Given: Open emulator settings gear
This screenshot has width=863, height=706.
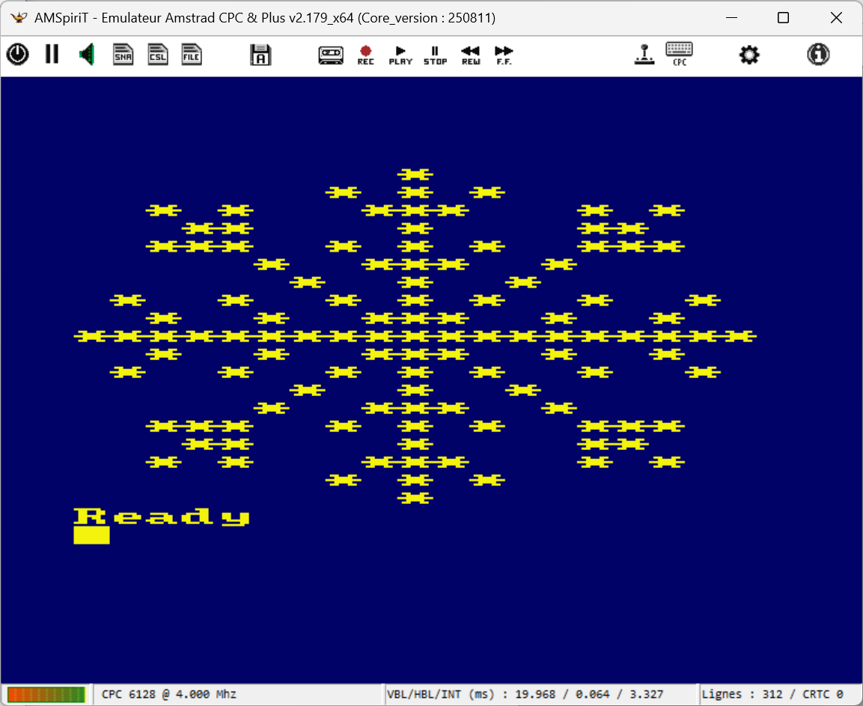Looking at the screenshot, I should click(749, 54).
